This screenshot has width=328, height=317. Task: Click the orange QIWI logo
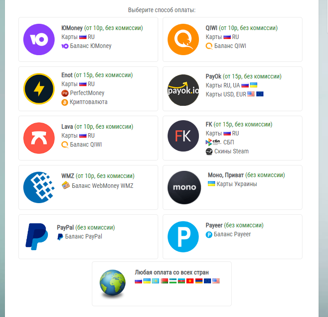tap(183, 39)
